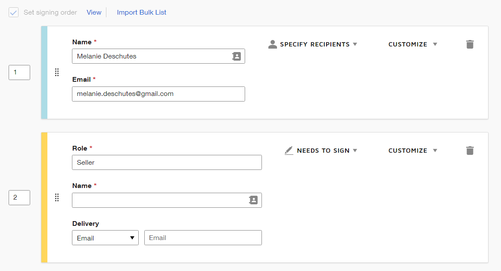Open the Delivery method Email dropdown
This screenshot has height=271, width=501.
105,238
